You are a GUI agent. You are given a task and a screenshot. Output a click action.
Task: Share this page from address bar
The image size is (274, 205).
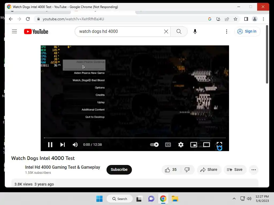coord(227,19)
